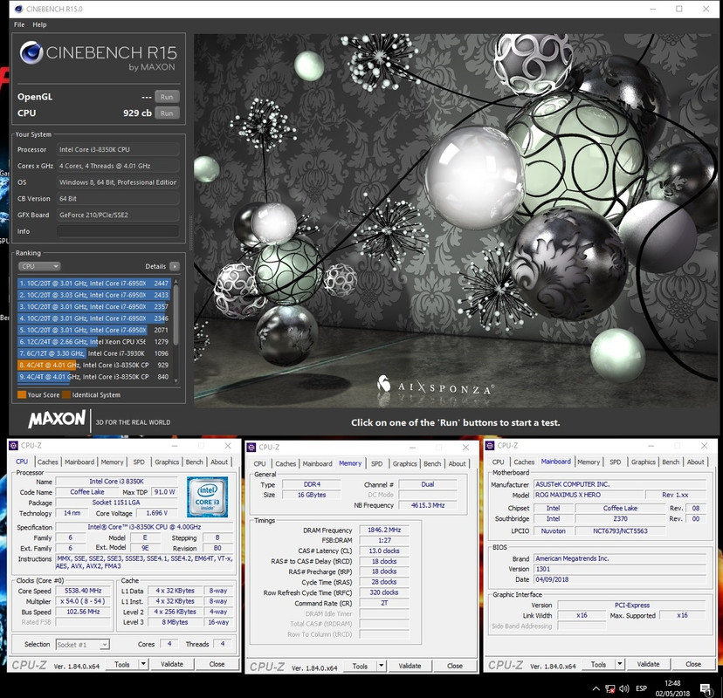723x698 pixels.
Task: Open the Socket #1 selection dropdown
Action: tap(83, 645)
